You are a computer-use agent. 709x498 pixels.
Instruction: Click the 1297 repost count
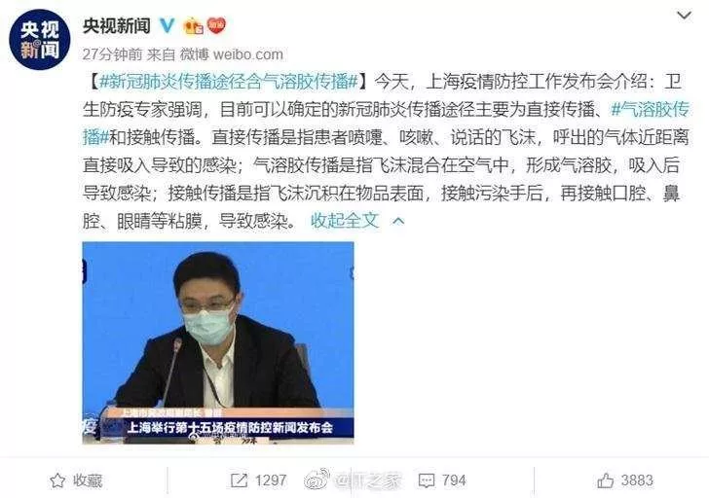coord(271,480)
